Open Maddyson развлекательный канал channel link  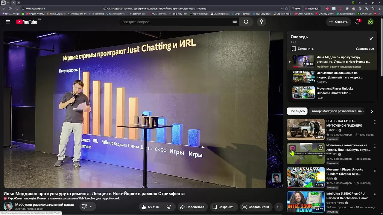(x=45, y=205)
